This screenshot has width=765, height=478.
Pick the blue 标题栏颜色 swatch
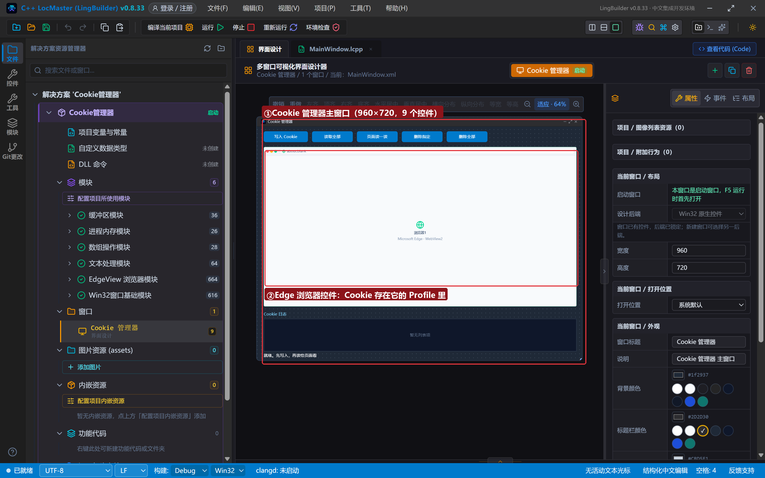677,443
